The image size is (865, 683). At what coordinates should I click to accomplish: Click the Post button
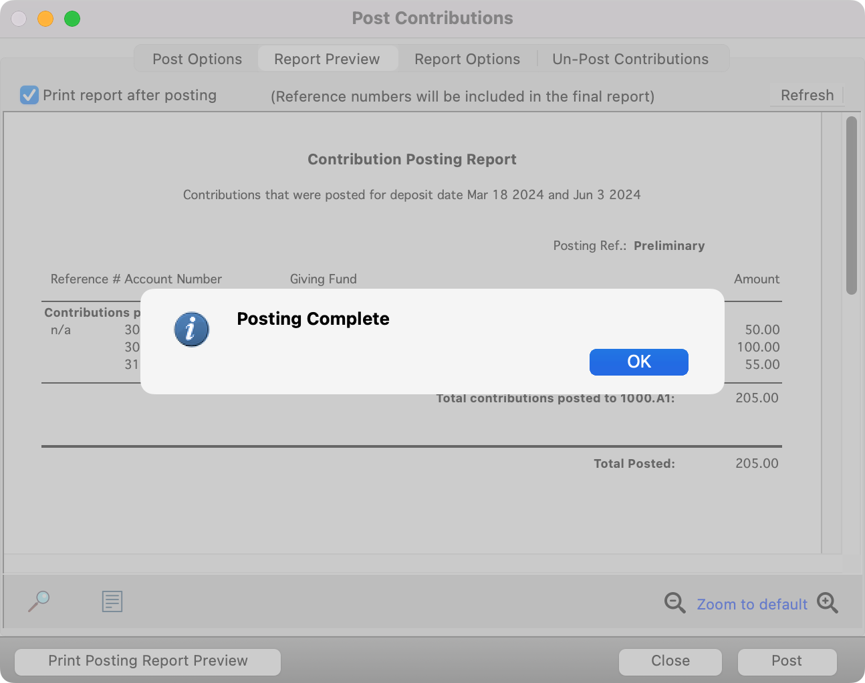[787, 661]
